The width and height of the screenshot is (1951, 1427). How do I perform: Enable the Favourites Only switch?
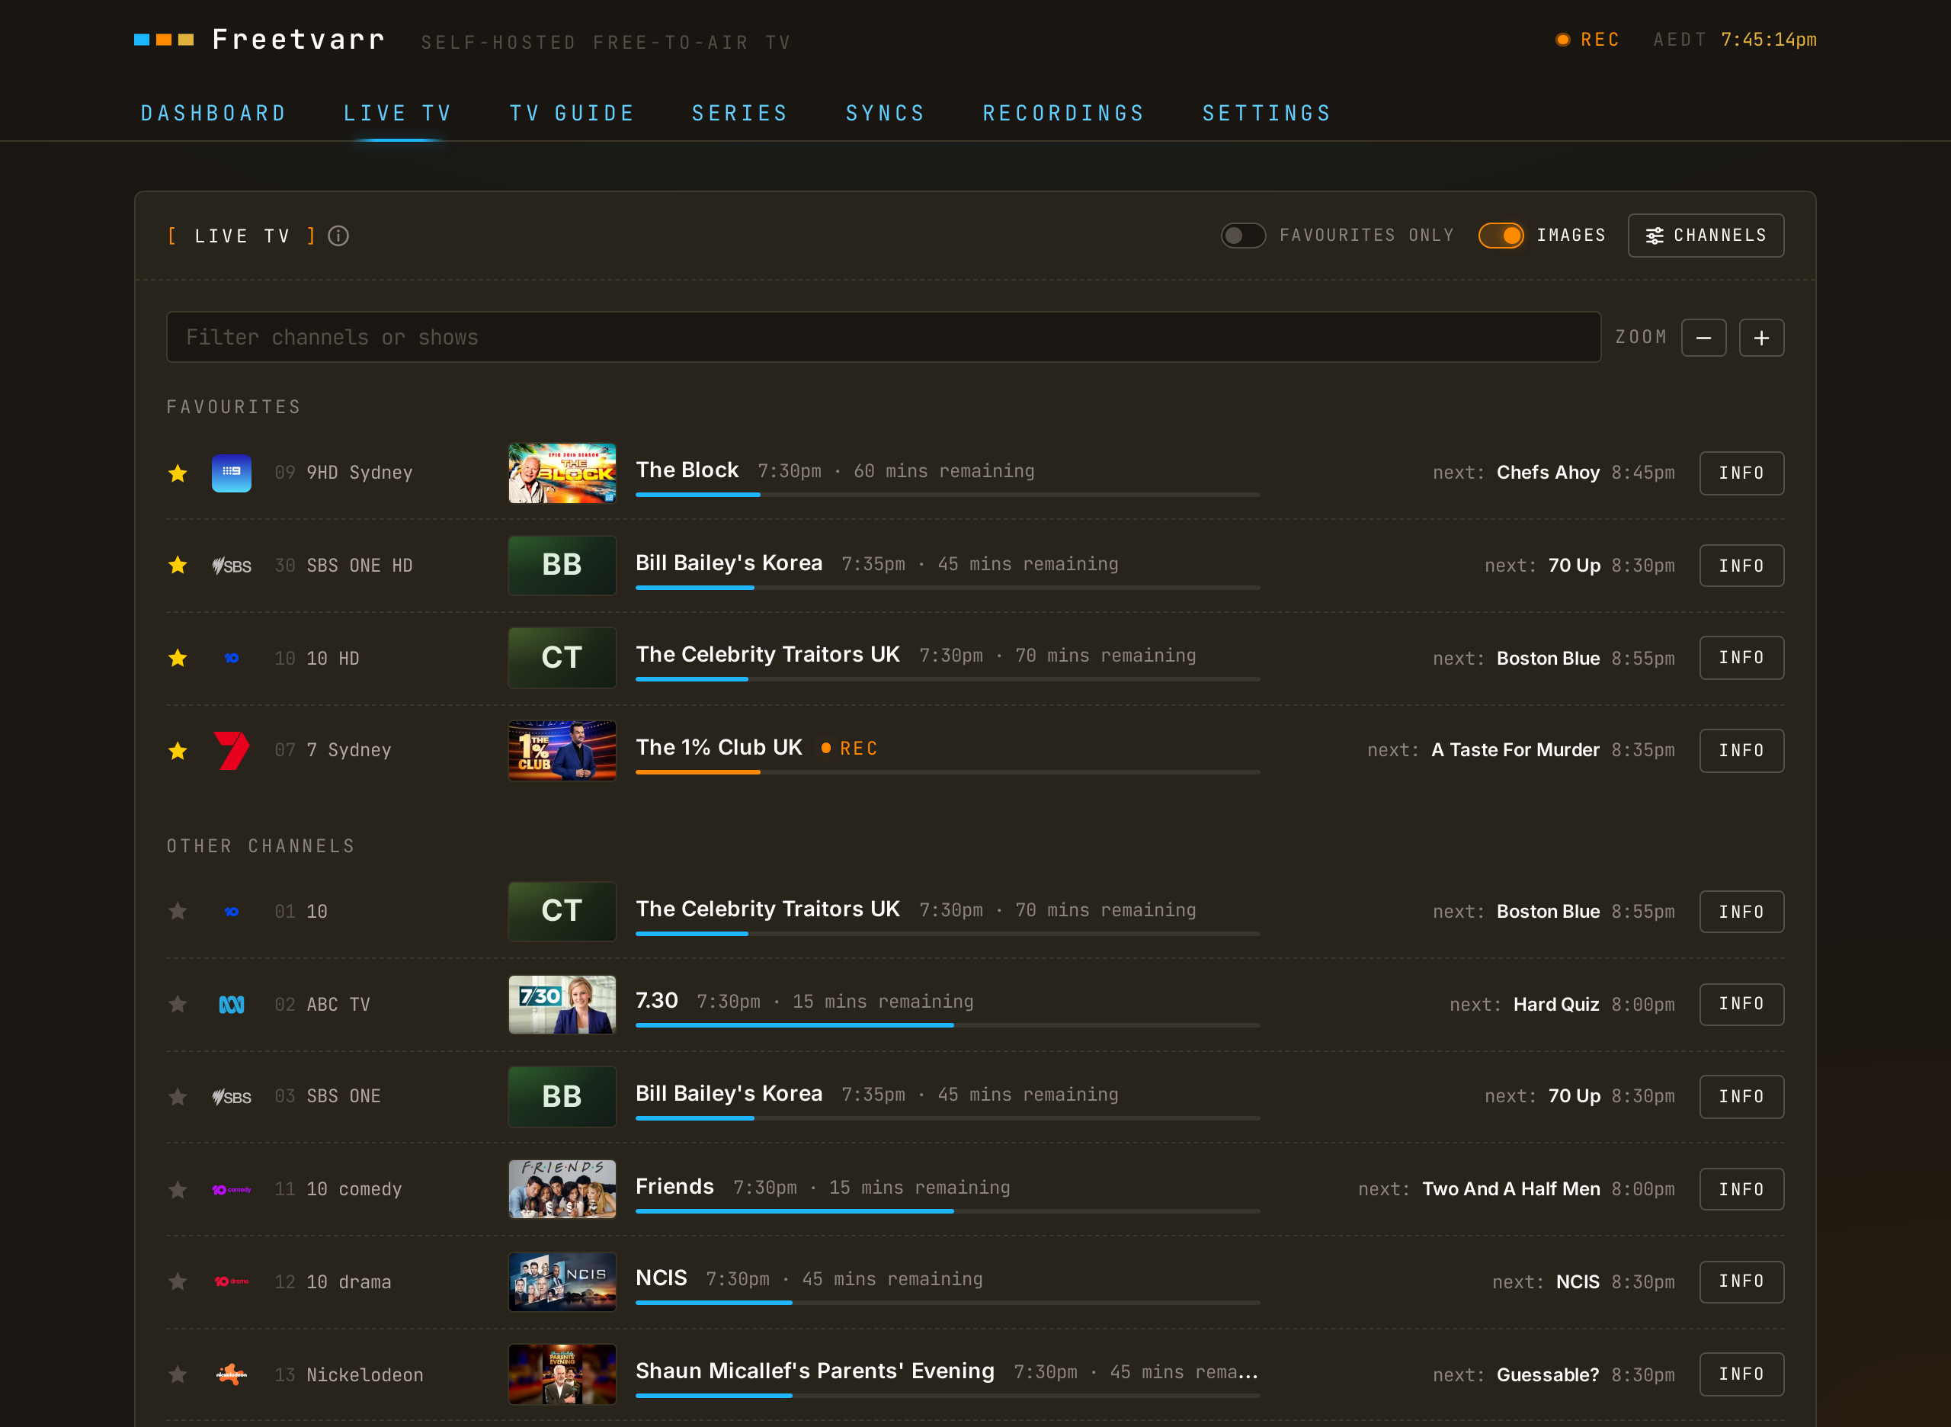(1243, 236)
